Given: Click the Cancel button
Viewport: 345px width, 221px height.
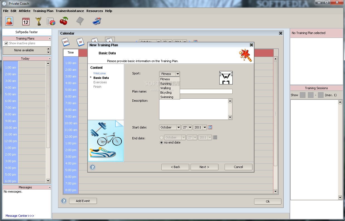Looking at the screenshot, I should [238, 167].
